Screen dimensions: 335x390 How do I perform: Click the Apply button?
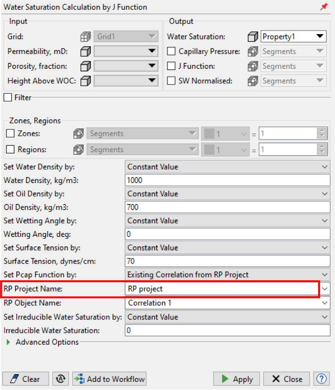pyautogui.click(x=237, y=379)
